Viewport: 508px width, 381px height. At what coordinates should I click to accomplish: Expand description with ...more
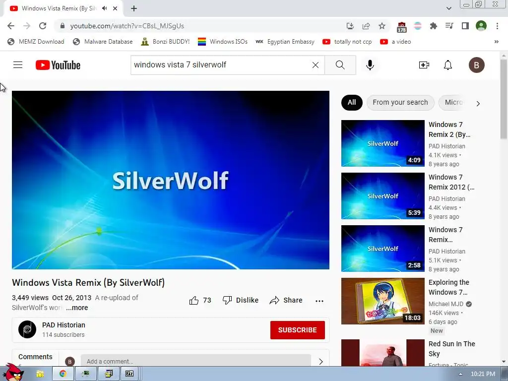(x=77, y=308)
